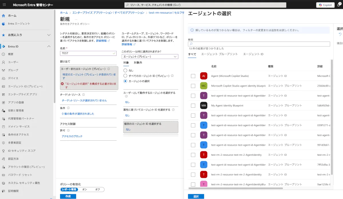Expand the お気に入り favorites section
The image size is (343, 199).
tap(49, 35)
